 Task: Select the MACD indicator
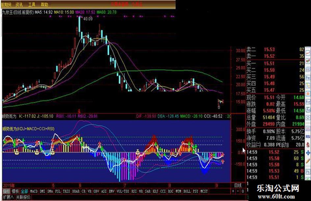point(34,191)
